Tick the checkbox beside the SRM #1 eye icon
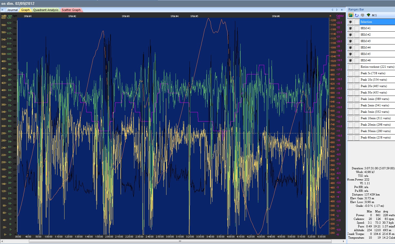Image resolution: width=395 pixels, height=244 pixels. tap(357, 28)
